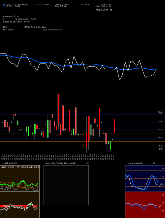This screenshot has width=165, height=218.
Task: Click the tallest red candlestick
Action: pyautogui.click(x=59, y=109)
